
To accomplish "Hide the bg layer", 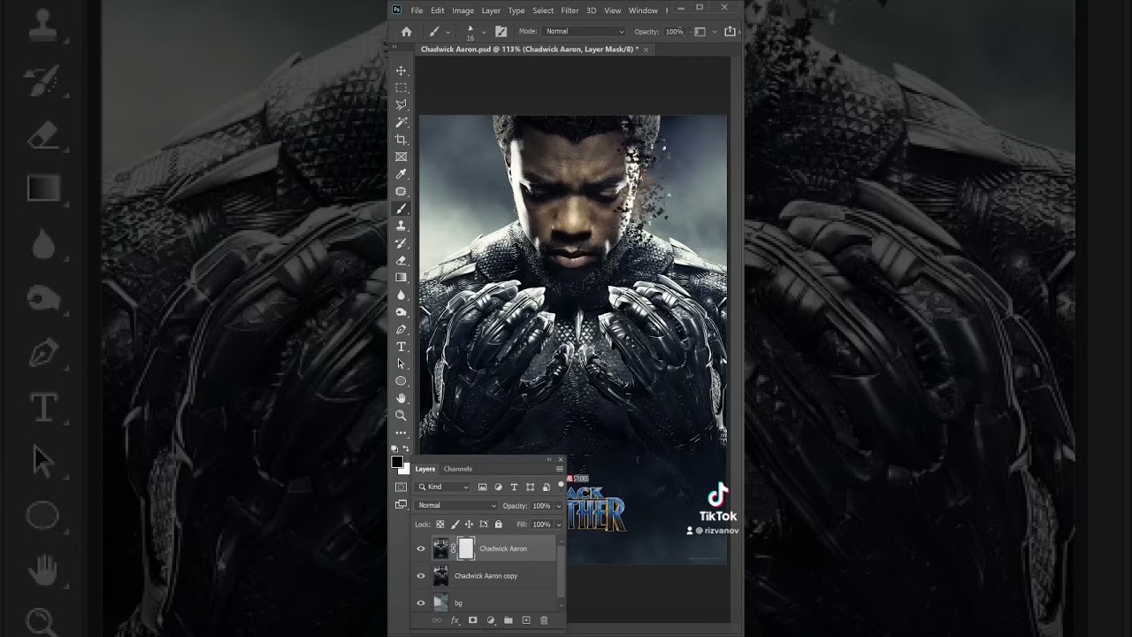I will tap(421, 603).
